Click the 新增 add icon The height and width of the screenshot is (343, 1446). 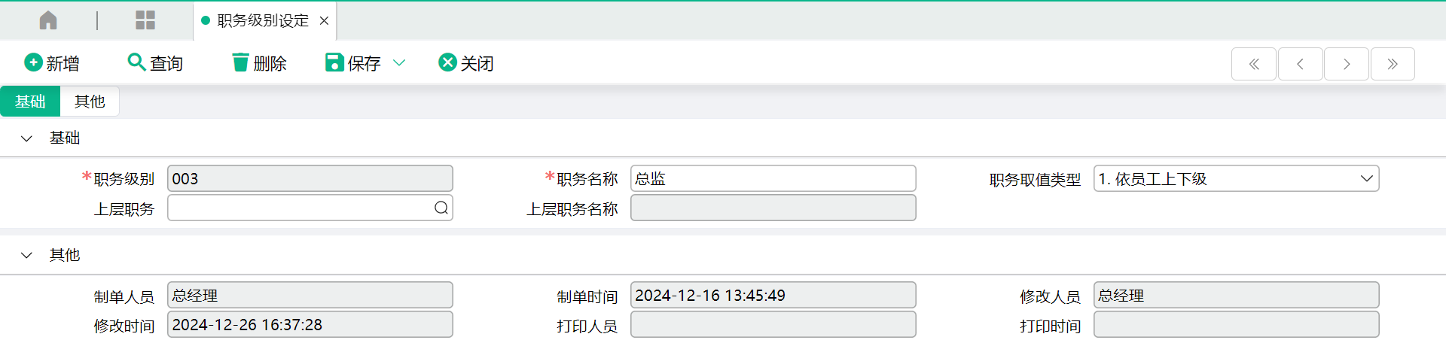click(x=33, y=62)
